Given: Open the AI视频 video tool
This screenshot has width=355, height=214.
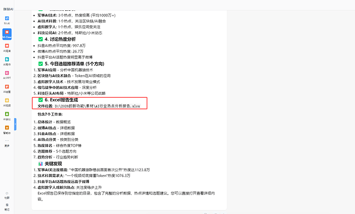Looking at the screenshot, I should 7,102.
